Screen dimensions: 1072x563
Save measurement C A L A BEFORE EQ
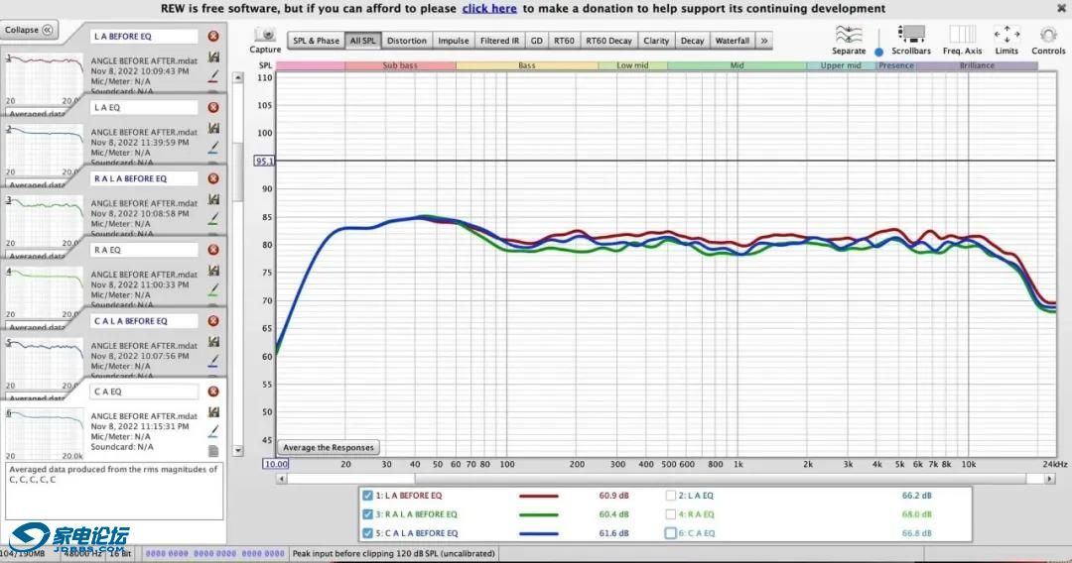point(214,341)
